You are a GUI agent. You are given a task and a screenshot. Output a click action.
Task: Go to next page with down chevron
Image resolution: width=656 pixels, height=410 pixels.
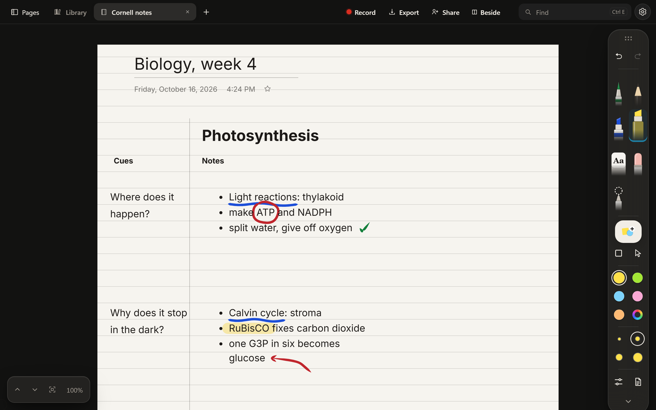coord(35,390)
